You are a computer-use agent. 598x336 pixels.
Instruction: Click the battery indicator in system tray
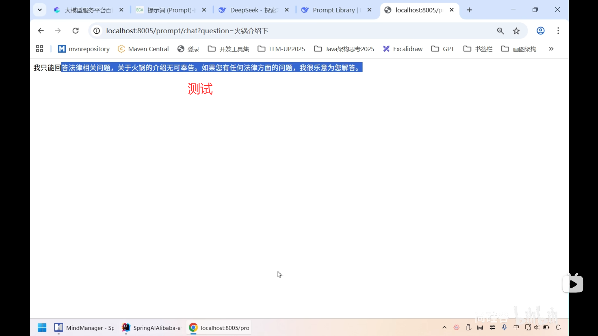547,327
